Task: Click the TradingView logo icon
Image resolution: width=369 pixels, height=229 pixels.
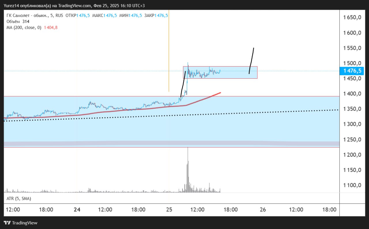Action: (x=7, y=223)
